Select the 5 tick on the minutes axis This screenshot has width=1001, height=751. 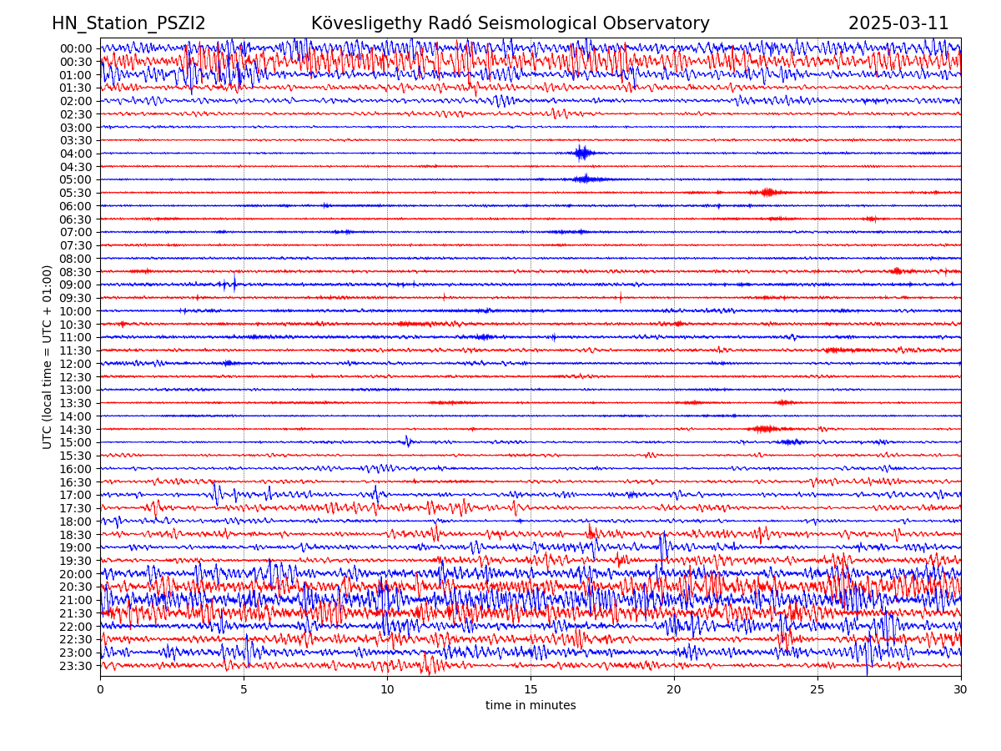(x=244, y=690)
